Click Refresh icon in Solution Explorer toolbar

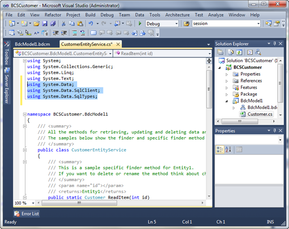tap(238, 52)
